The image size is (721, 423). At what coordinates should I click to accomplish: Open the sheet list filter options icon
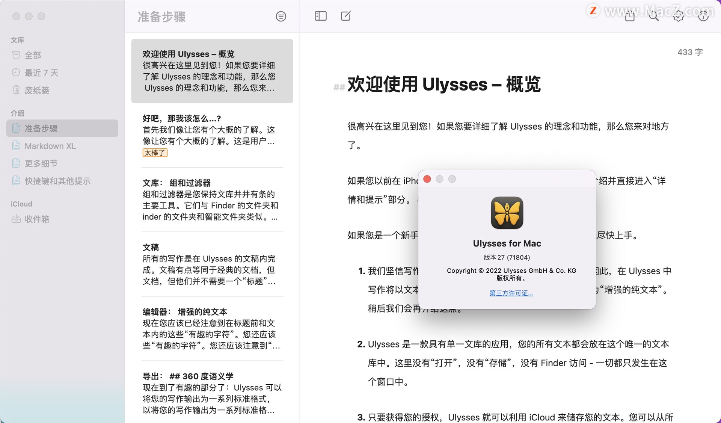tap(281, 17)
